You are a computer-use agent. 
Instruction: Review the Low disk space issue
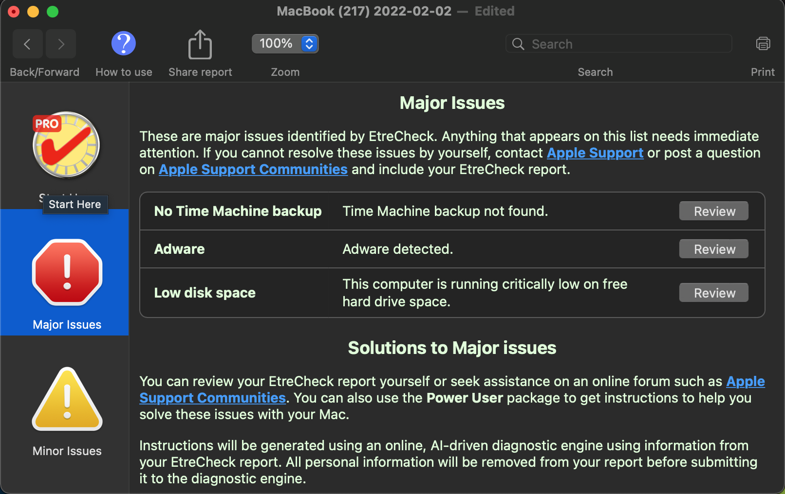[x=714, y=293]
